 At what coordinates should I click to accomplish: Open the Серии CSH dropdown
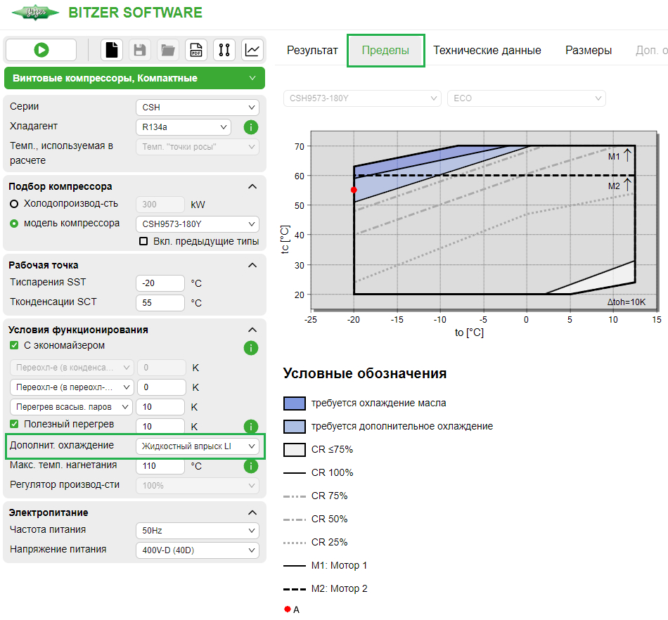point(197,108)
